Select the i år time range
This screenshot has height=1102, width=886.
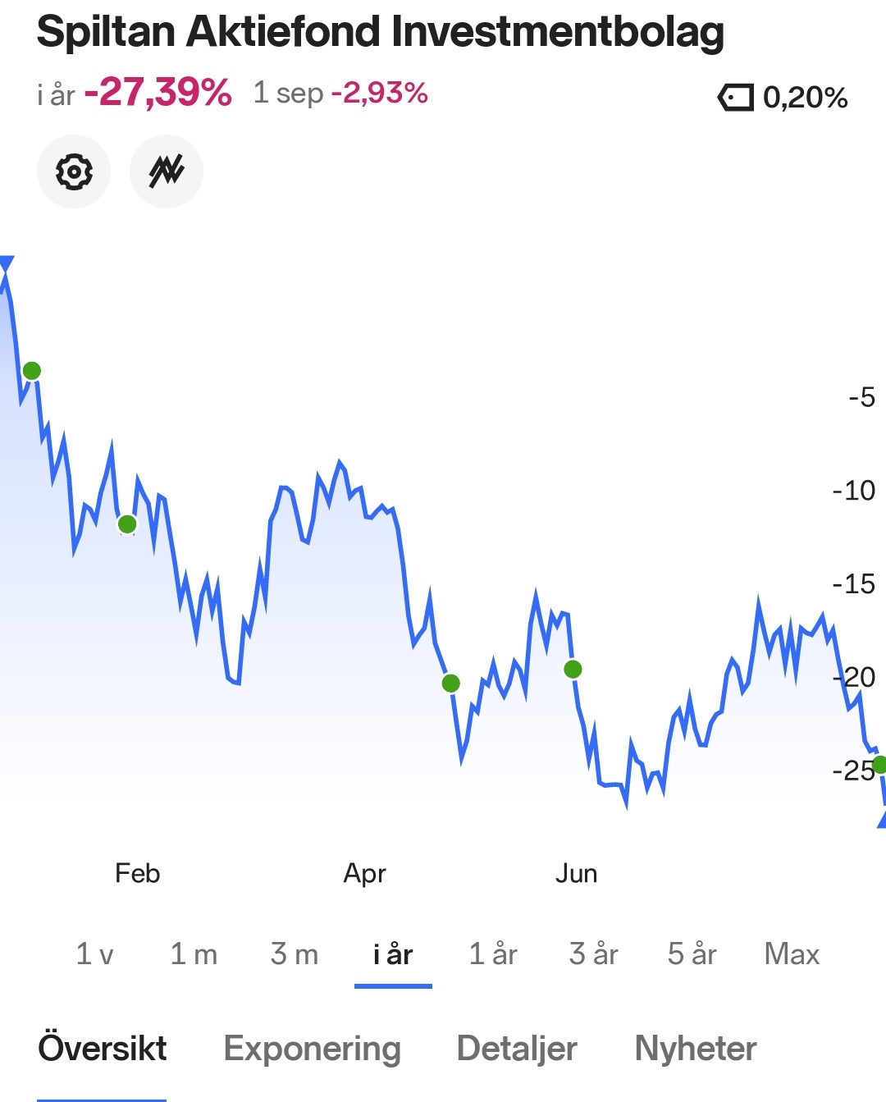coord(393,954)
